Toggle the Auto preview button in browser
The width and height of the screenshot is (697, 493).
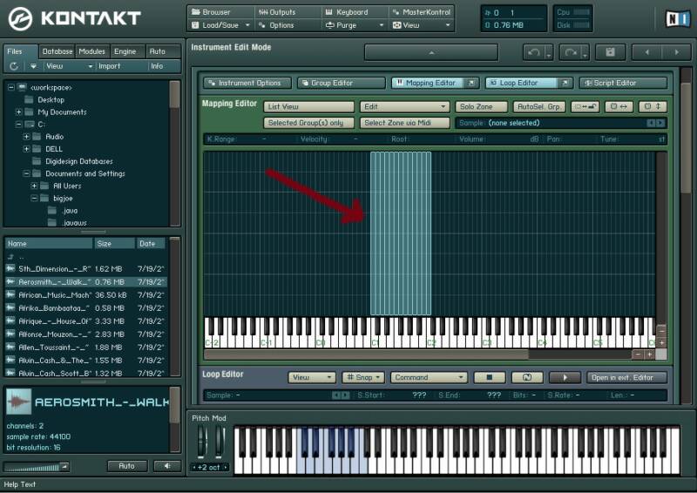click(x=127, y=466)
